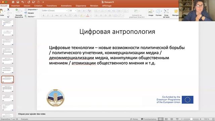Screen dimensions: 215x121
Task: Open the quick access toolbar customize arrow
Action: [43, 2]
